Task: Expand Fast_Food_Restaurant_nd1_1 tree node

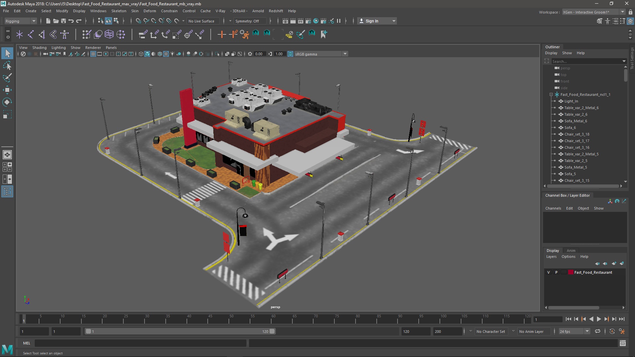Action: (551, 94)
